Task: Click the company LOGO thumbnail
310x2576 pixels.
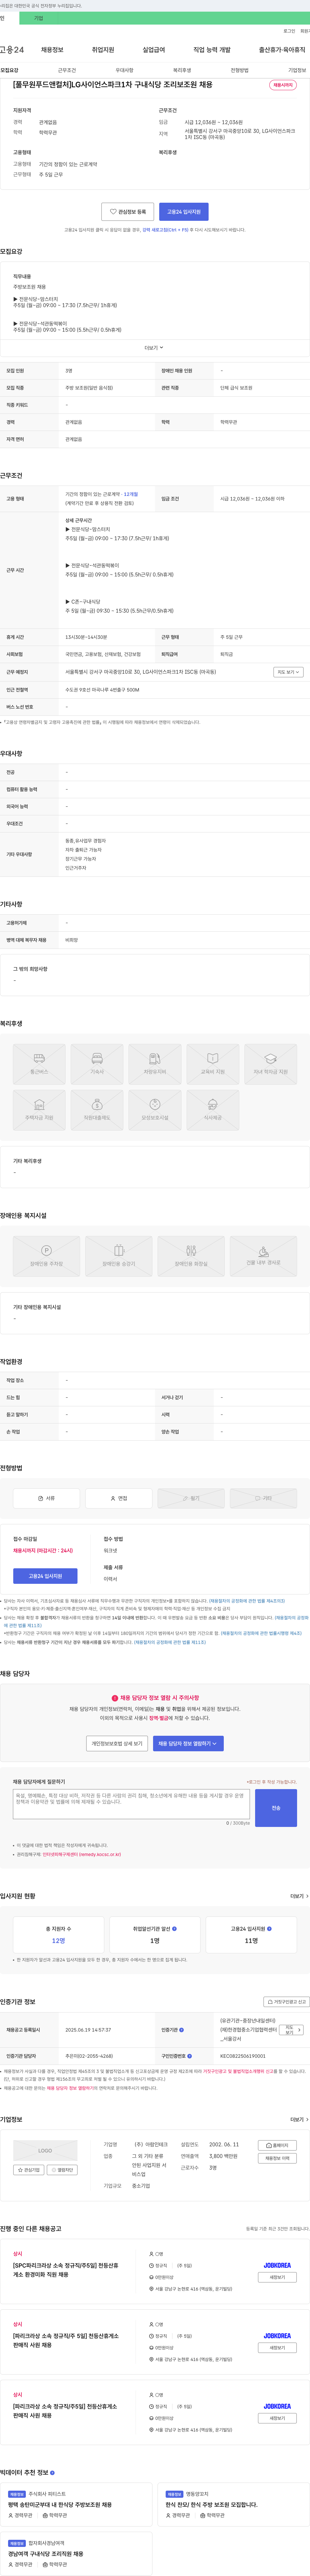Action: click(45, 2151)
